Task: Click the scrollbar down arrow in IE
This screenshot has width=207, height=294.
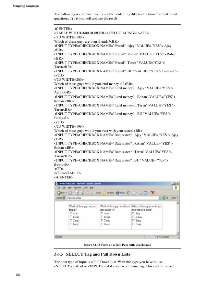Action: coord(178,233)
